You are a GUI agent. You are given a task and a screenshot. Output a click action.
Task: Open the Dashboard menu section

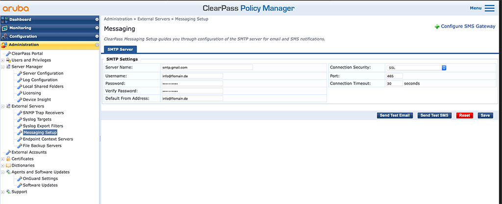(x=50, y=20)
